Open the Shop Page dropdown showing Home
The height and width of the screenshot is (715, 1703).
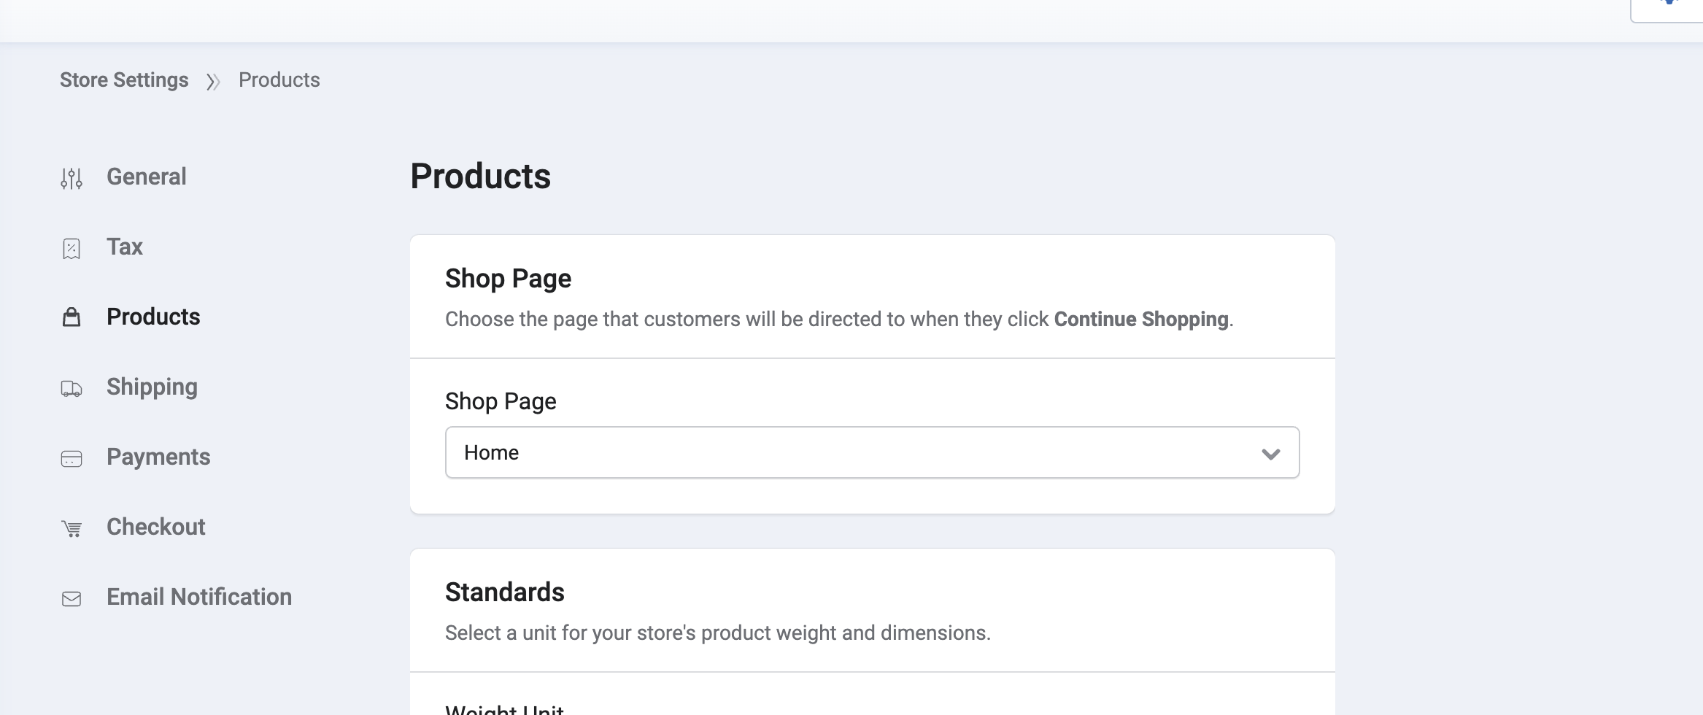[x=872, y=452]
